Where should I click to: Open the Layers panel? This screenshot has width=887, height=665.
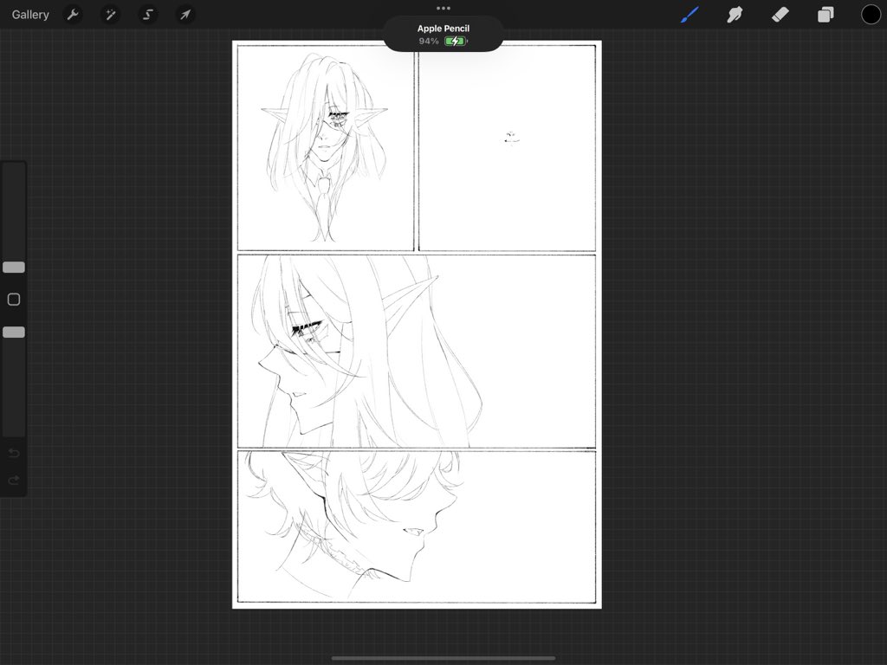coord(825,15)
